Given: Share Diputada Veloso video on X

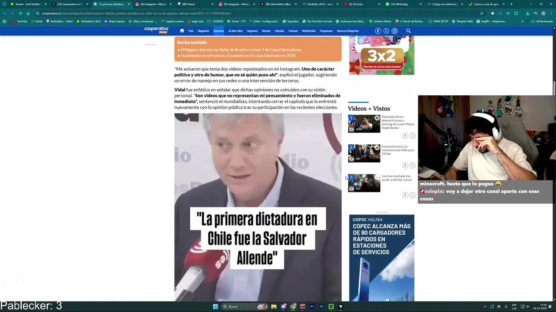Looking at the screenshot, I should 412,136.
